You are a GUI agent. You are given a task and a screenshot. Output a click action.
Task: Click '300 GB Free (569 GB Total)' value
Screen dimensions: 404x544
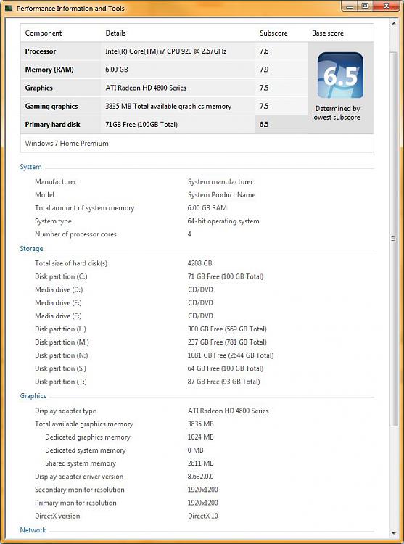tap(227, 329)
